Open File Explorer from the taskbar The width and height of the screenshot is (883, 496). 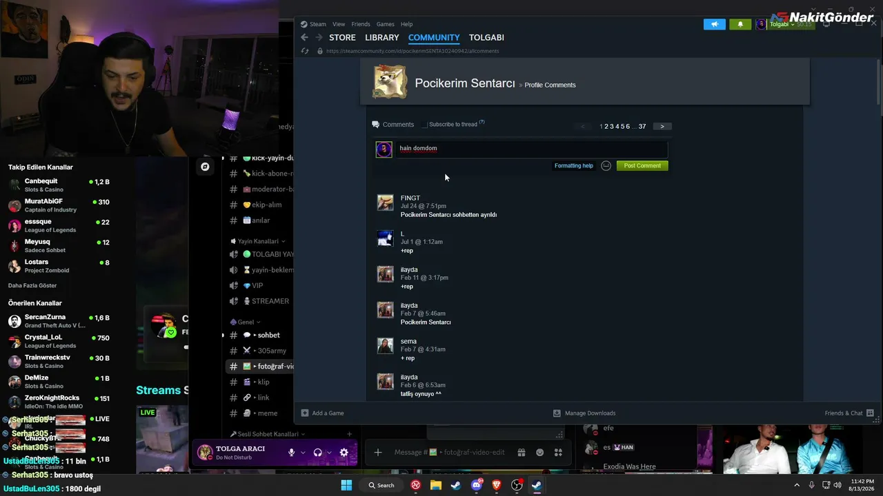coord(436,485)
